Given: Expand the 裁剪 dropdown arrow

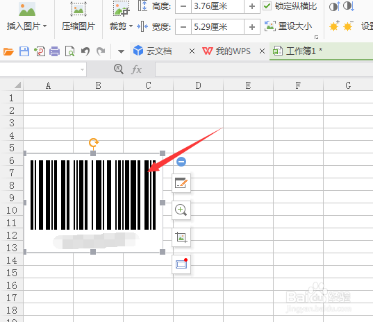Looking at the screenshot, I should 131,26.
